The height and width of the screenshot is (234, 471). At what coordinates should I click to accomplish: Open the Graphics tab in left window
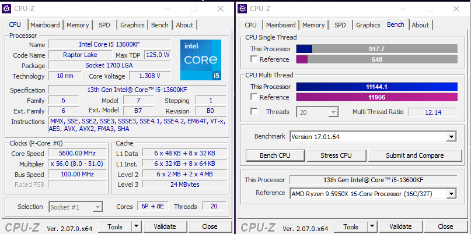coord(132,25)
